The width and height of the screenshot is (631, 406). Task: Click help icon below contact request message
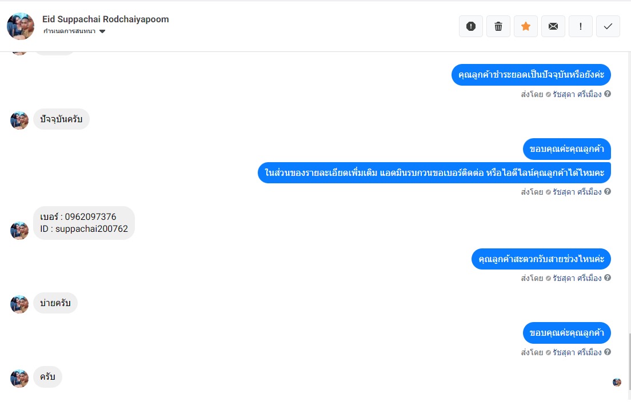(x=608, y=191)
